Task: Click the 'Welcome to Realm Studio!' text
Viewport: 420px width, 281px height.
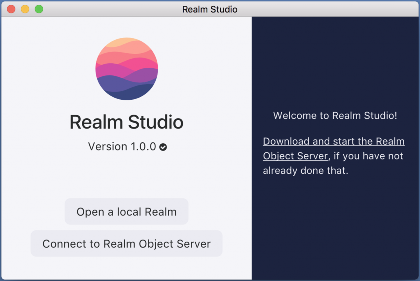Action: pos(335,115)
